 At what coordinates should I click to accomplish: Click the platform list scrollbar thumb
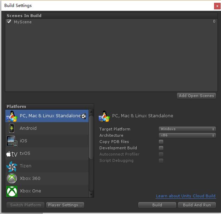pos(91,137)
